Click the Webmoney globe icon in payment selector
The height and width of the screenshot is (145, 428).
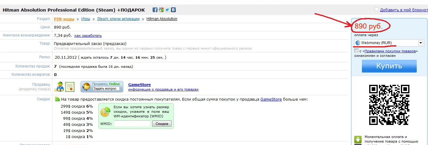pyautogui.click(x=358, y=43)
